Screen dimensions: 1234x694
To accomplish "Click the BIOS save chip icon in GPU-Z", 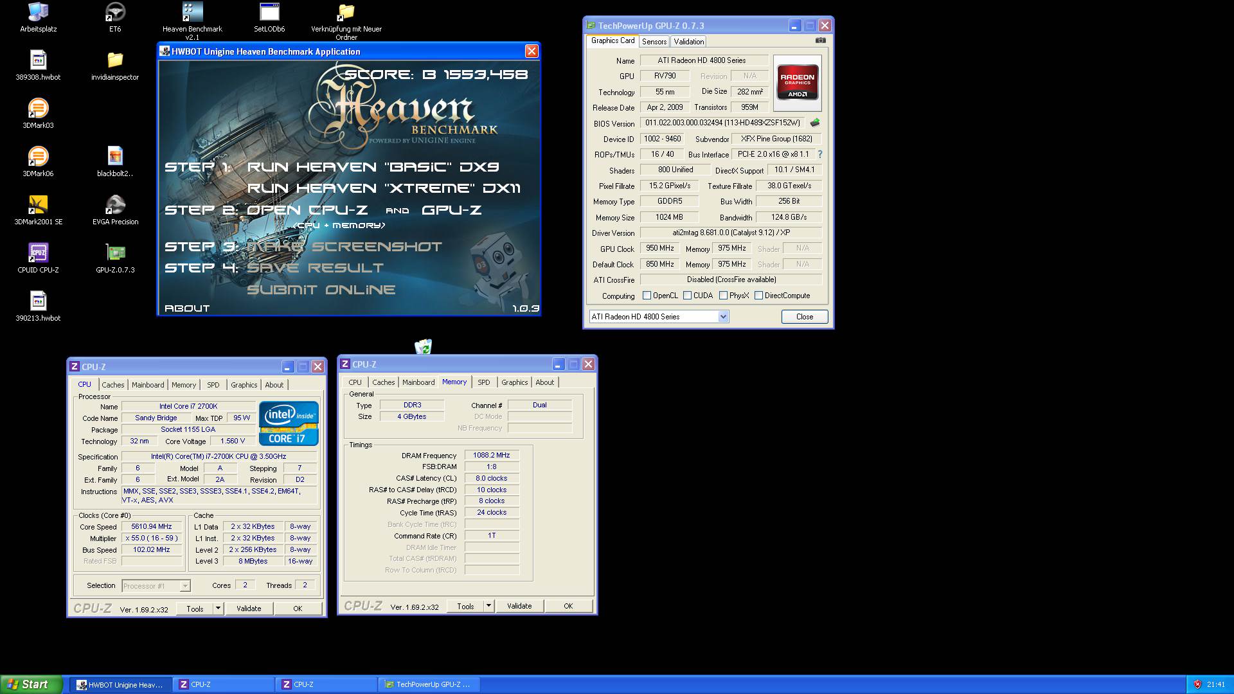I will (x=815, y=123).
